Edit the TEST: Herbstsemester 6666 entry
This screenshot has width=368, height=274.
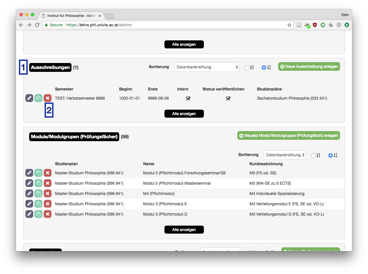point(29,98)
